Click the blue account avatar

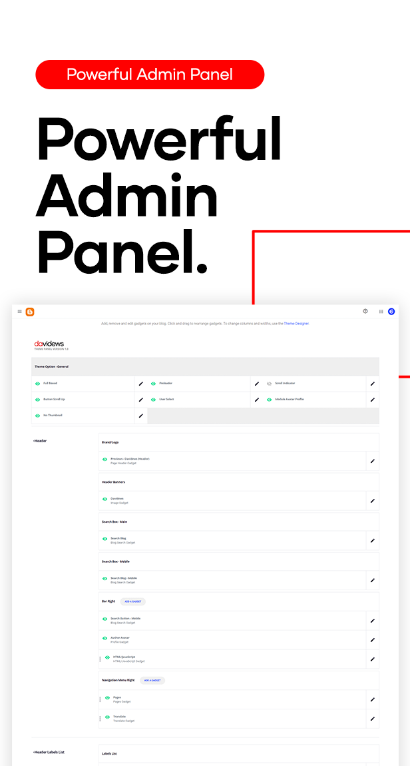(391, 311)
